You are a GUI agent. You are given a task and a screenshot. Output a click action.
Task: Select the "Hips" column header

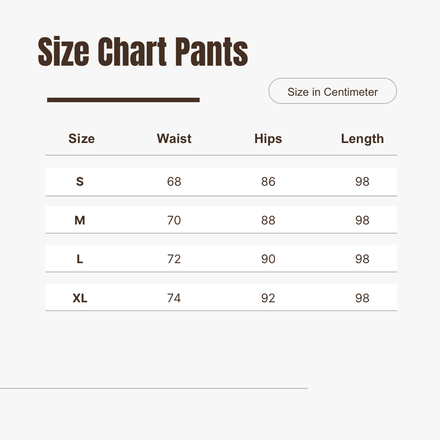point(268,139)
